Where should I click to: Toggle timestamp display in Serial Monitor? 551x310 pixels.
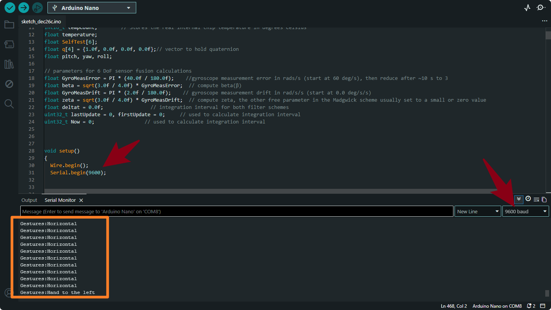click(x=528, y=199)
